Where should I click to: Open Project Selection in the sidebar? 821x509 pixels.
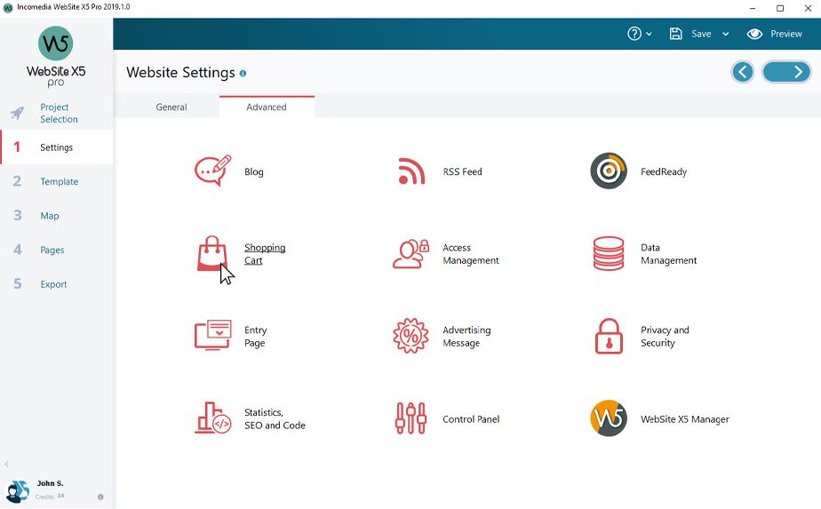pos(57,113)
